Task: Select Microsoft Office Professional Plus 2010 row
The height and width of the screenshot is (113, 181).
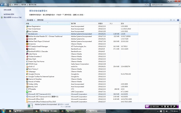Action: (82, 102)
